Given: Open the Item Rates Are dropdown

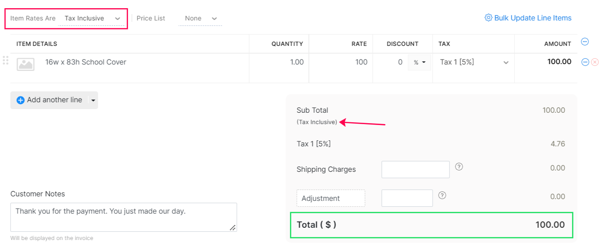Looking at the screenshot, I should tap(92, 19).
